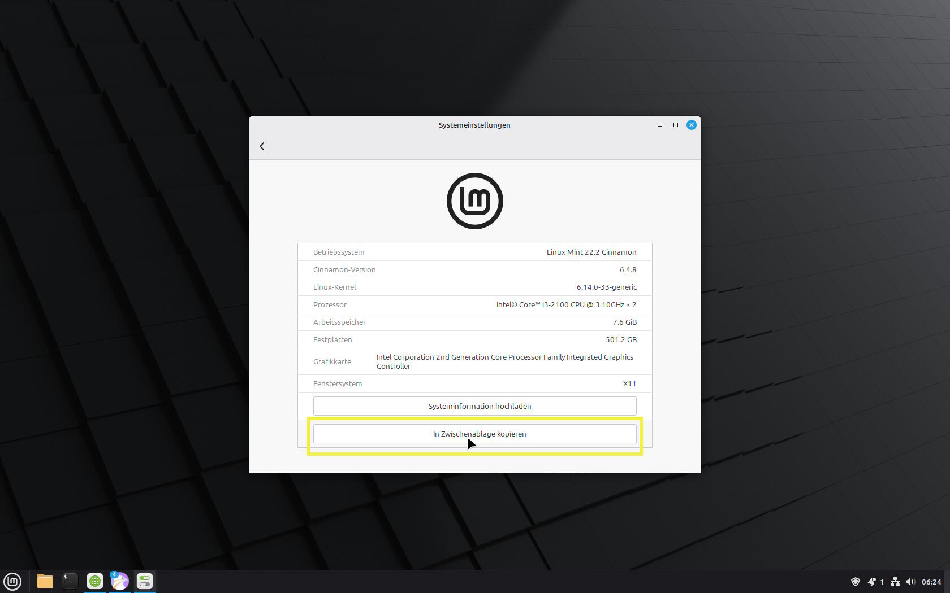Screen dimensions: 950x593
Task: Select the Grafikkarte information row
Action: [x=475, y=361]
